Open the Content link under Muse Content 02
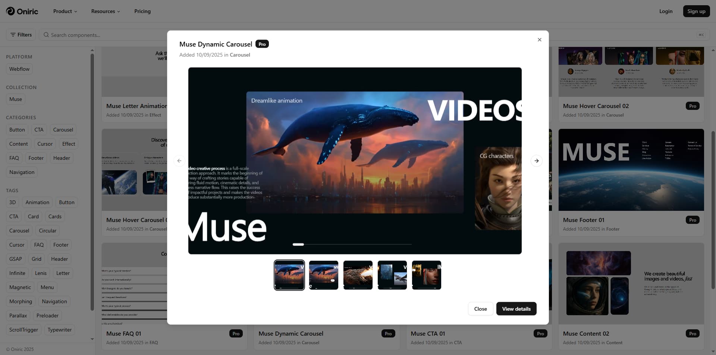Viewport: 716px width, 355px height. tap(614, 343)
